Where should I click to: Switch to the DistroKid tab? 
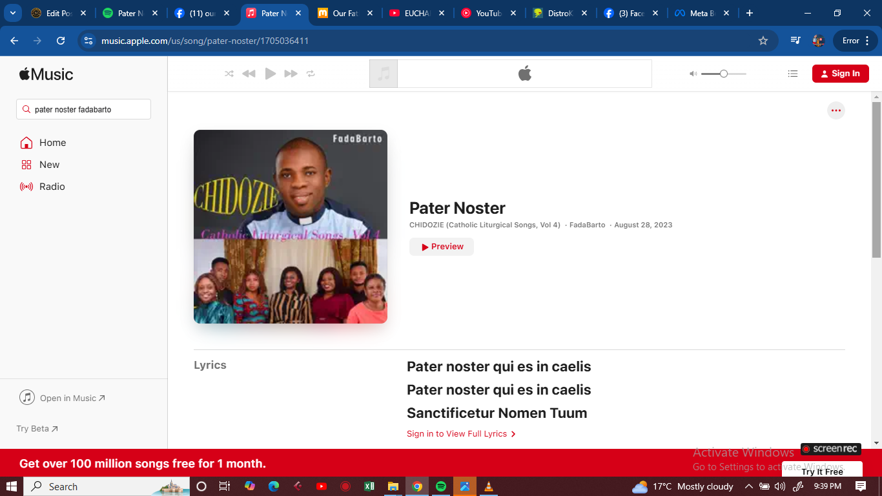[x=560, y=13]
